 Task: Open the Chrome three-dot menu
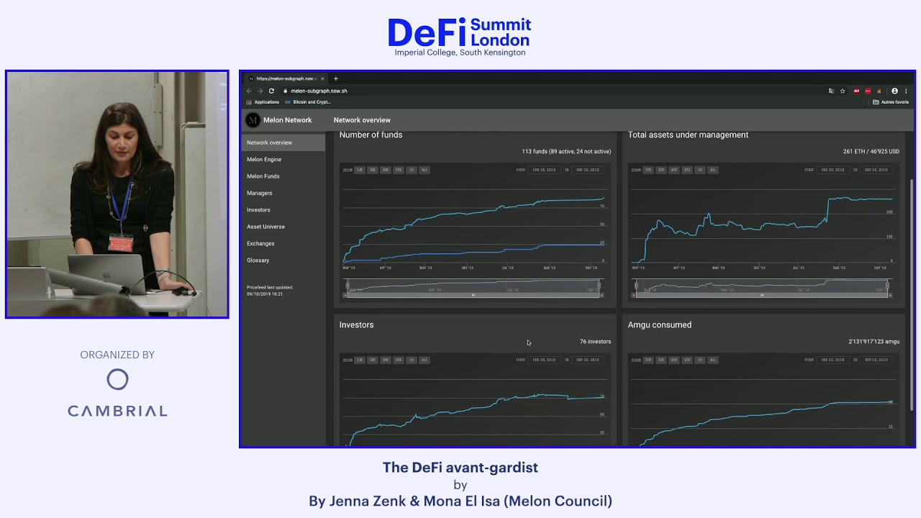click(905, 91)
